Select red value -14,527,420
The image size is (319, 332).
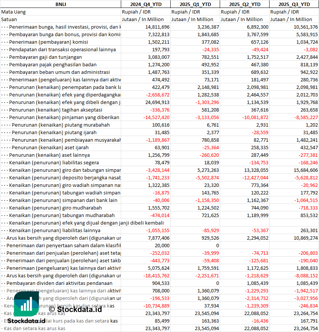156,118
